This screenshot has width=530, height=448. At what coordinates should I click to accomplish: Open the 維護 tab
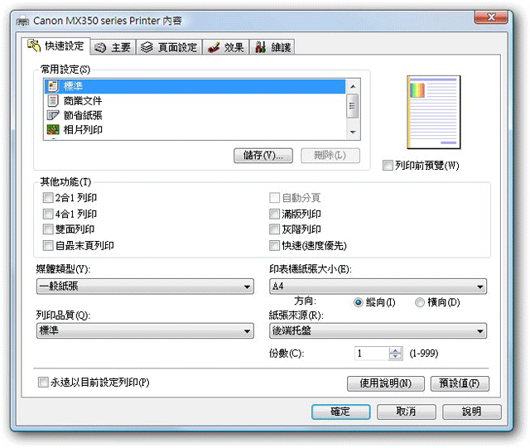point(272,47)
